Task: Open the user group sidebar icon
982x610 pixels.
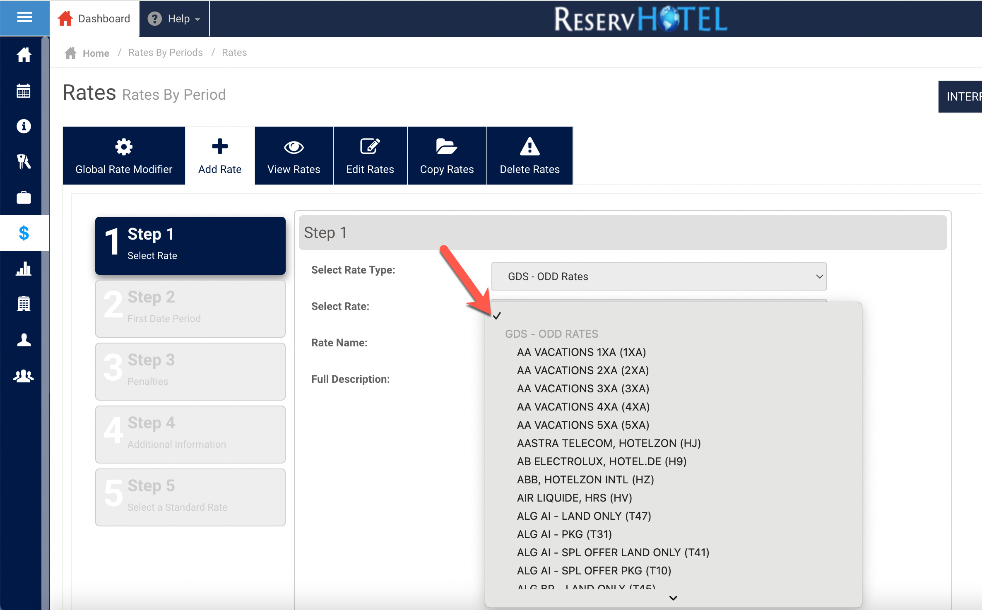Action: 24,375
